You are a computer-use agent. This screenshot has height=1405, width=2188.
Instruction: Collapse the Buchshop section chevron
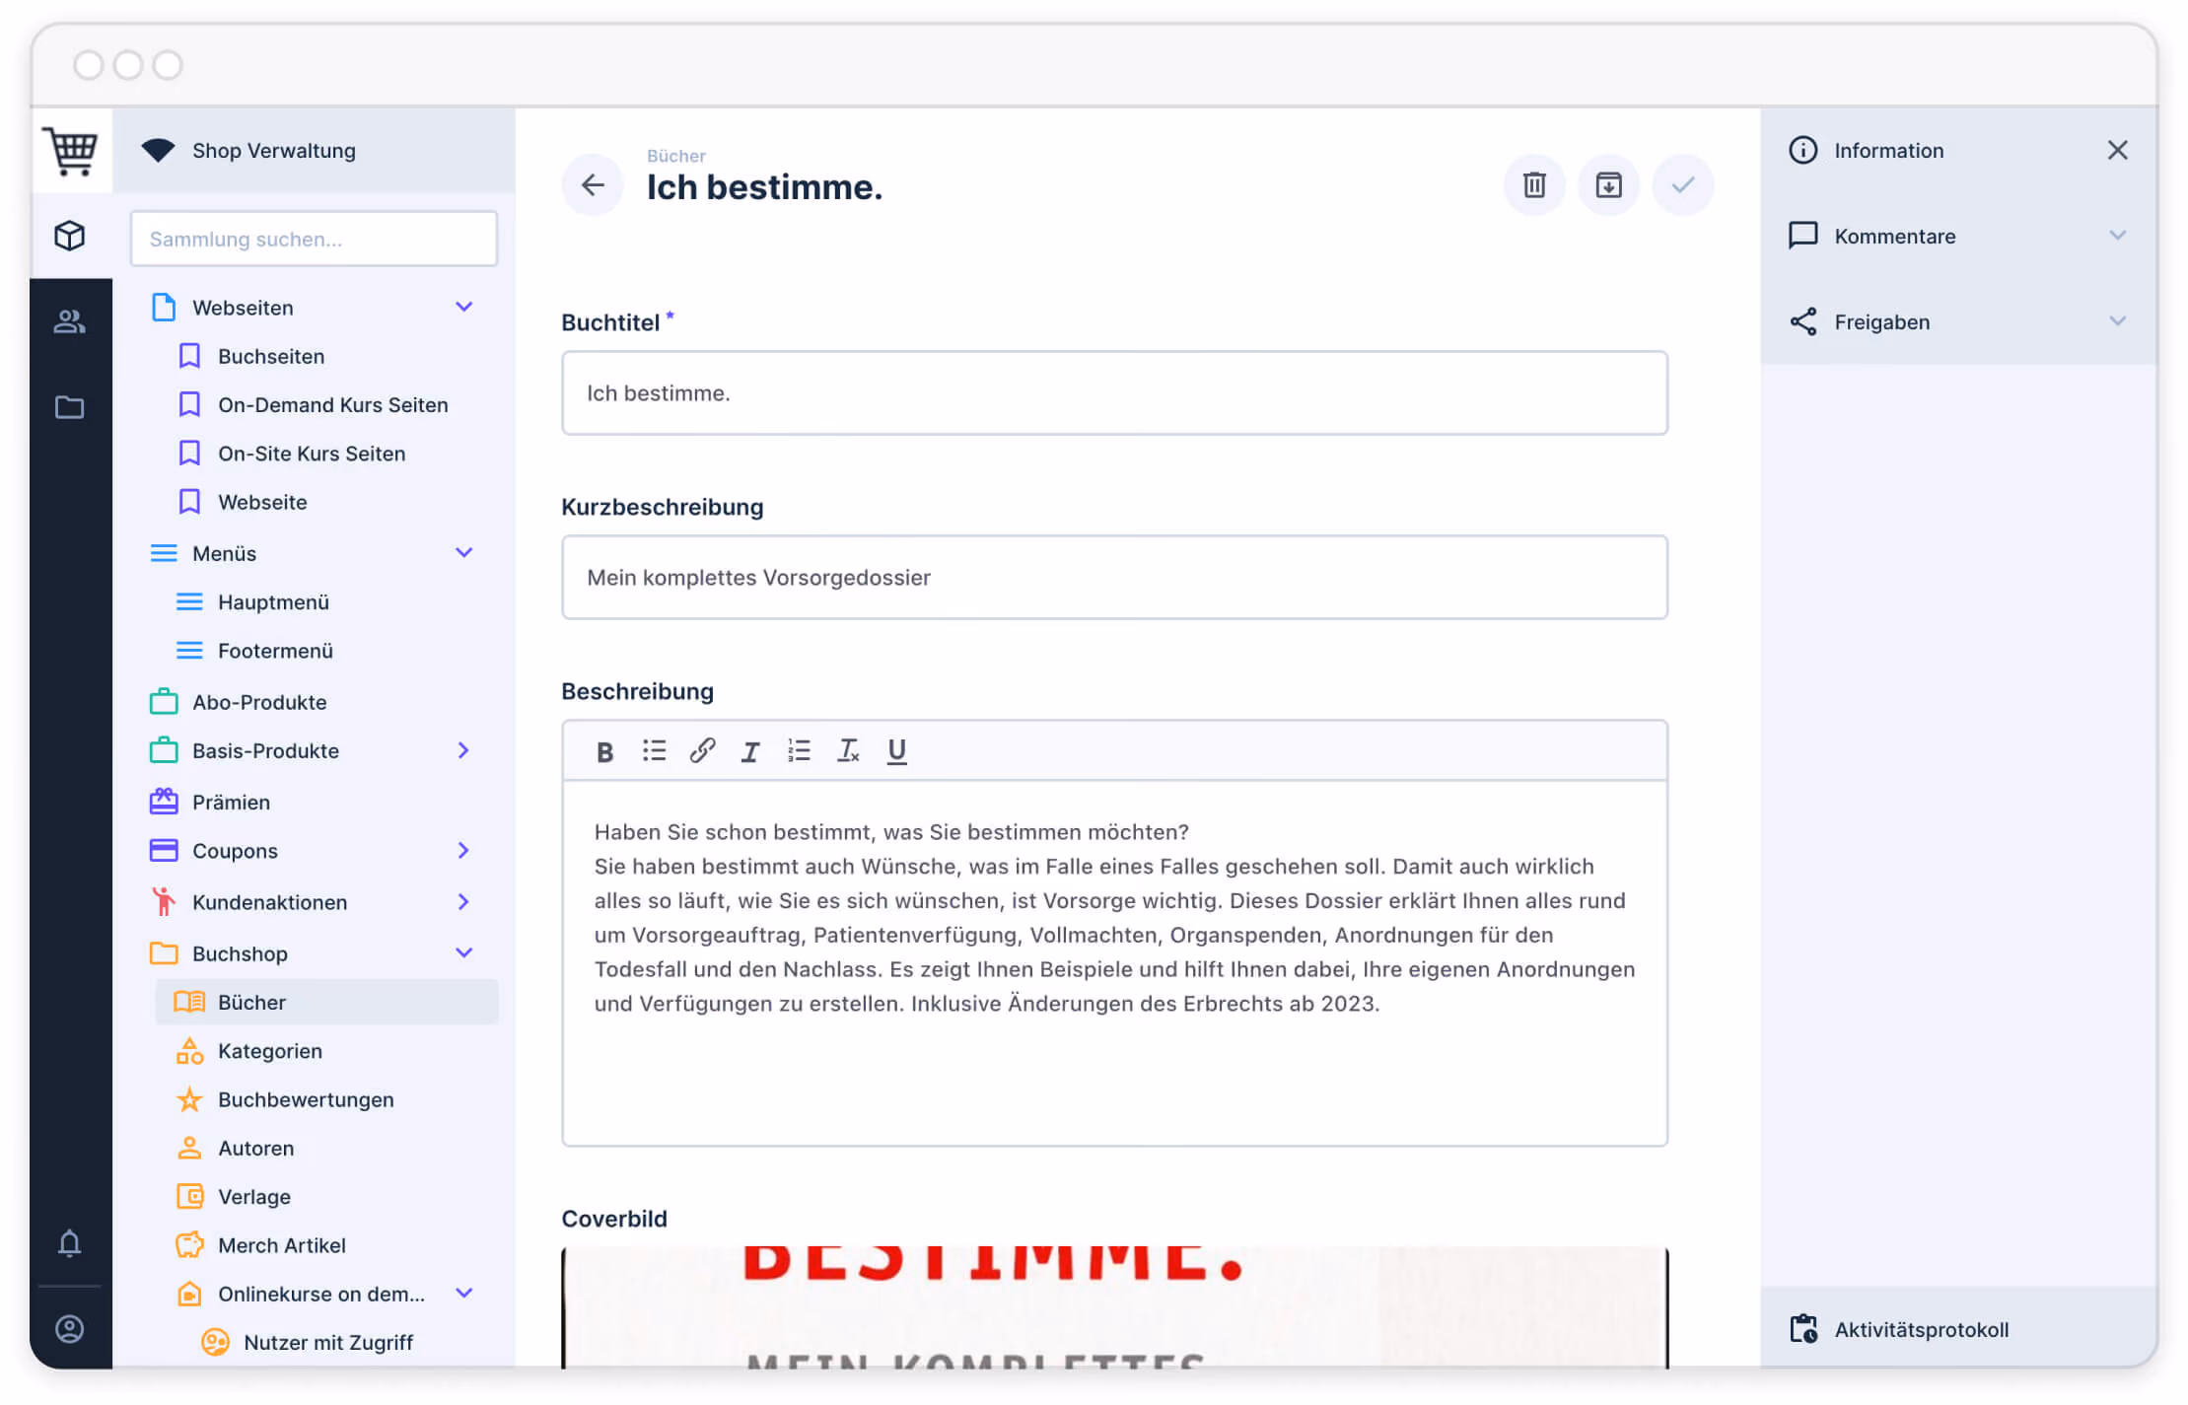click(463, 952)
